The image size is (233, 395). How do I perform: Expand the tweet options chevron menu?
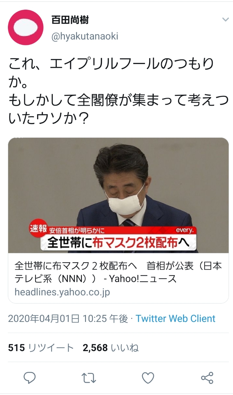coord(225,20)
